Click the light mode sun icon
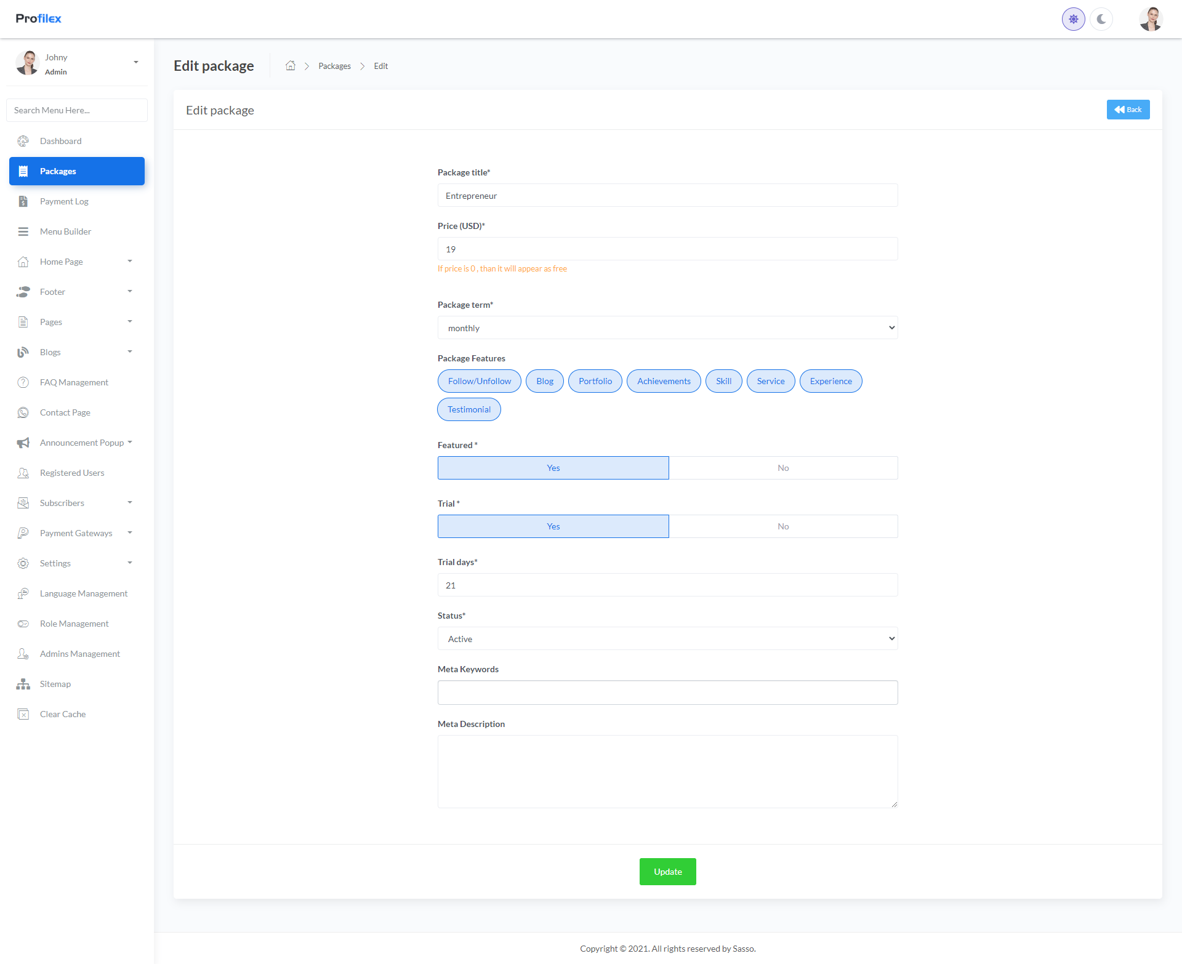The image size is (1182, 964). (1073, 19)
